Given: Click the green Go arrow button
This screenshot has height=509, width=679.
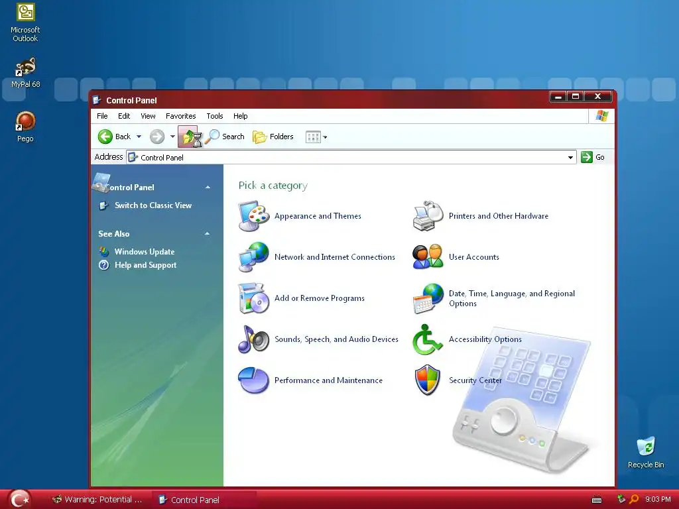Looking at the screenshot, I should tap(587, 157).
